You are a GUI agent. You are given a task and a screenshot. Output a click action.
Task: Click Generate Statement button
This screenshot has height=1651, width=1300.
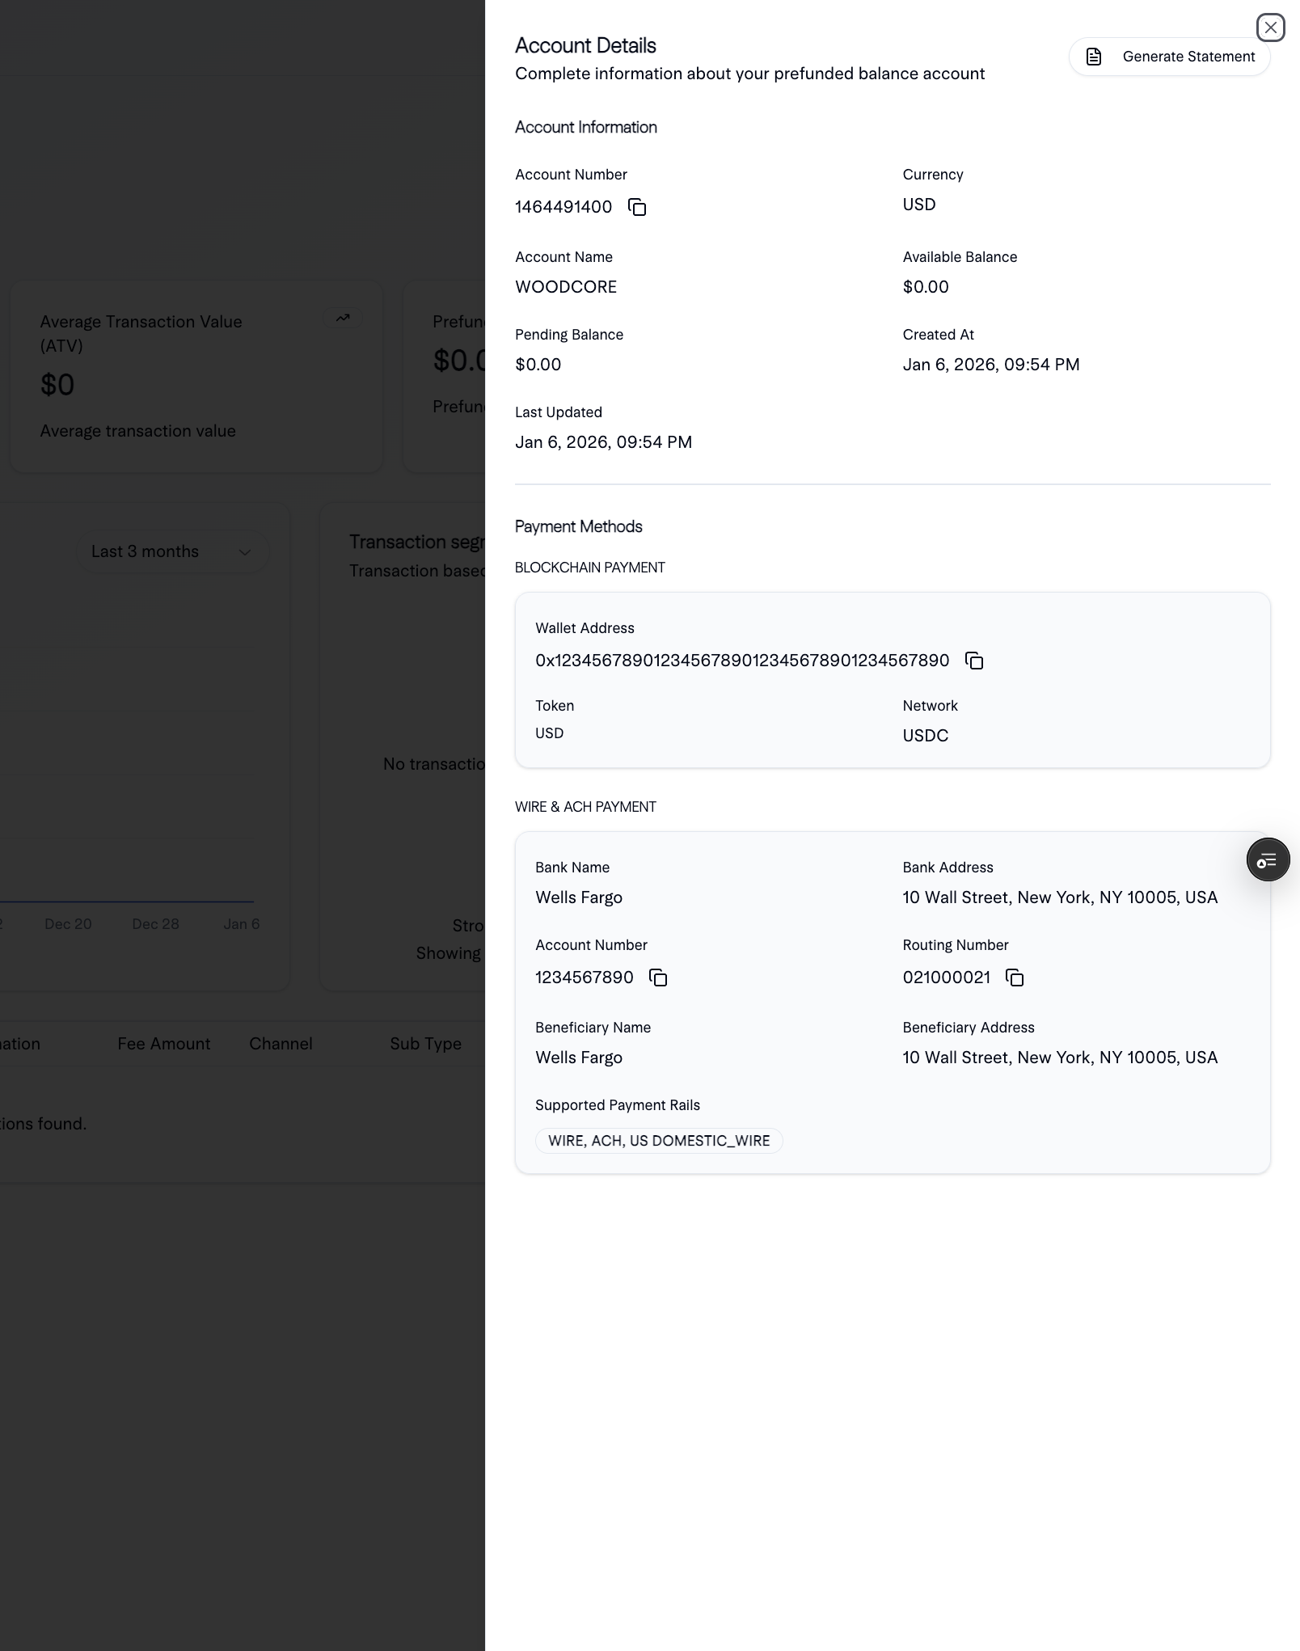tap(1169, 57)
